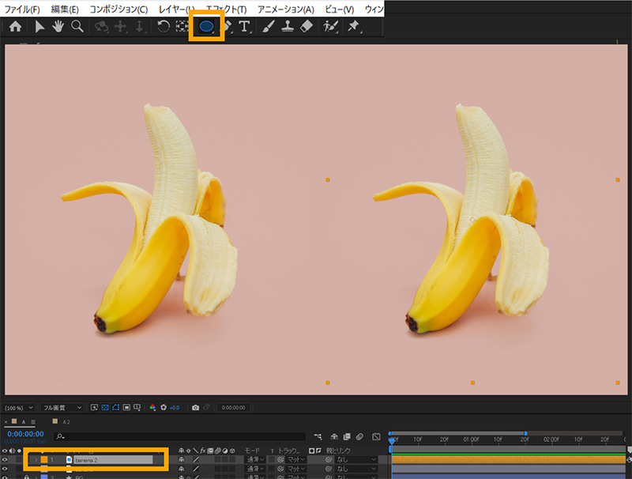Viewport: 632px width, 479px height.
Task: Select the Zoom magnifier tool
Action: pos(77,27)
